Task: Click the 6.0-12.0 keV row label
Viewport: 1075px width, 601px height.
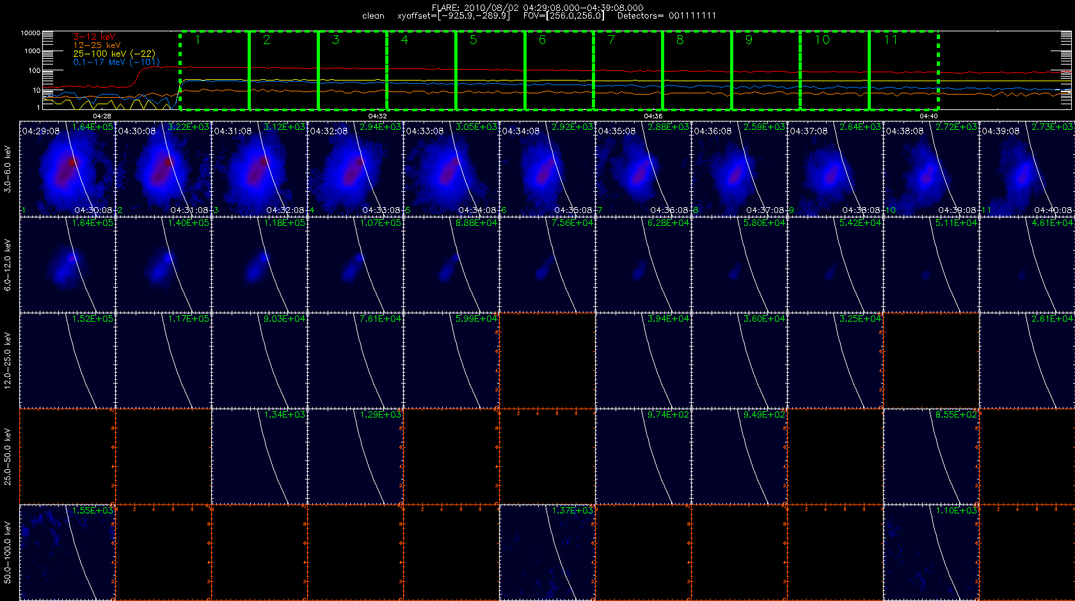Action: (8, 265)
